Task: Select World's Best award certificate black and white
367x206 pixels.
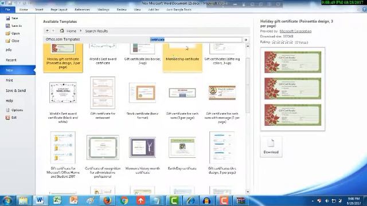Action: coord(63,101)
